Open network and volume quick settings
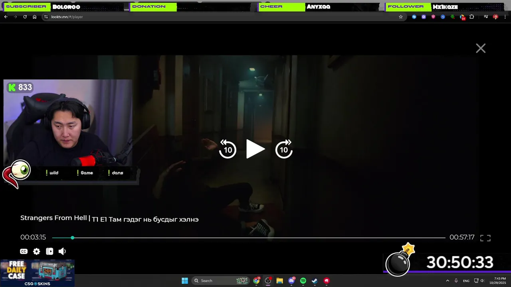 [x=479, y=281]
